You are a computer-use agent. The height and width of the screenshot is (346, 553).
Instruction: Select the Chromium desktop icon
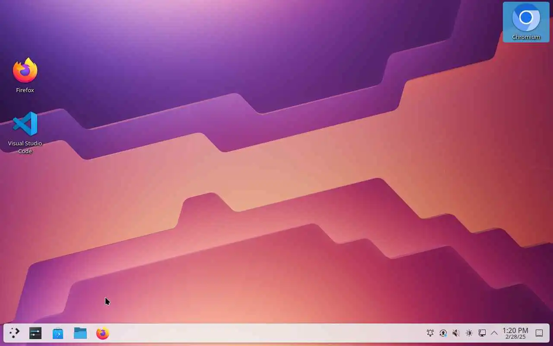point(526,22)
